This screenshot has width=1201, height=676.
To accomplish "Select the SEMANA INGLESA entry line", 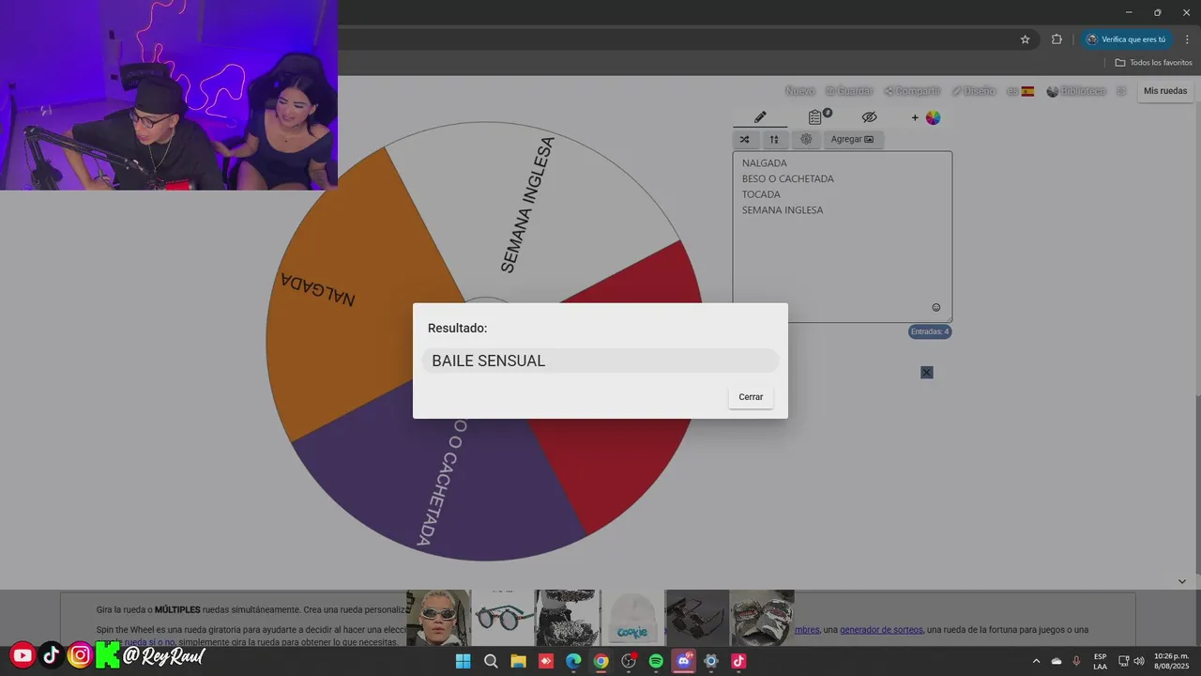I will click(783, 210).
